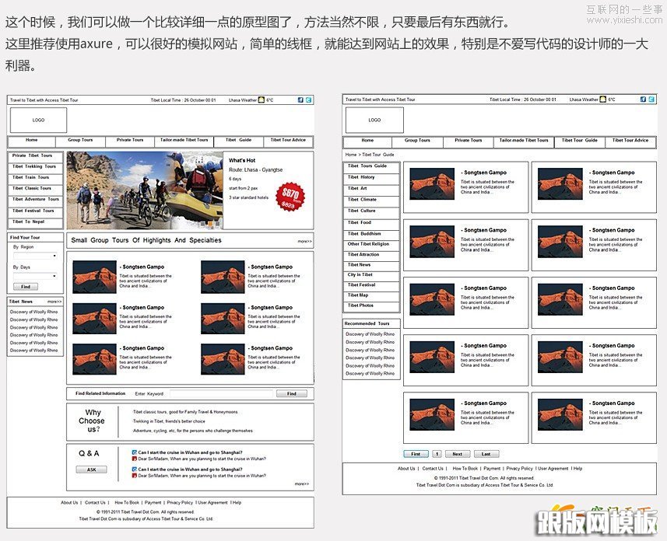This screenshot has width=667, height=541.
Task: Select Tibet History in the right sidebar
Action: [370, 176]
